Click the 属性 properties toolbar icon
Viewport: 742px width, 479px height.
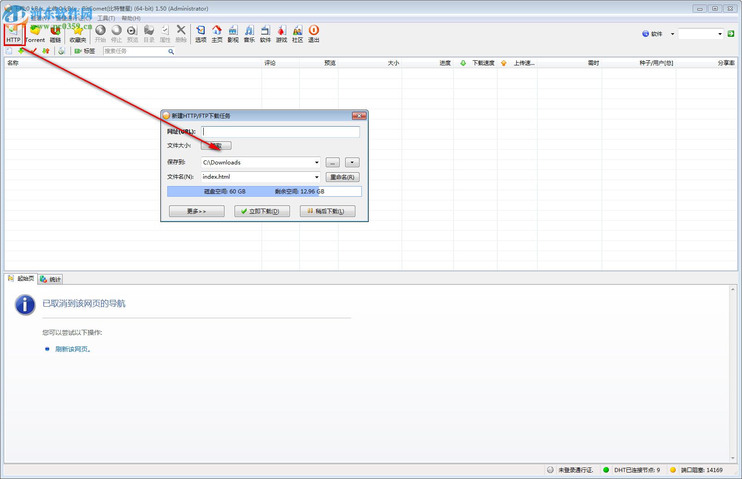[165, 34]
